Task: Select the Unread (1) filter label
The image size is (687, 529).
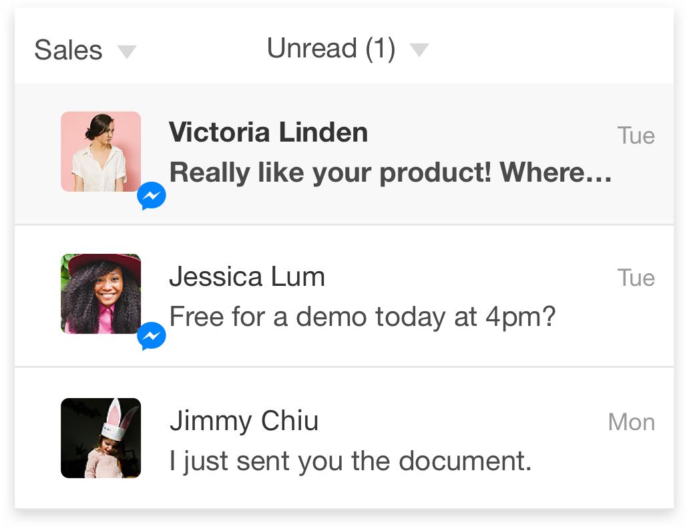Action: point(331,48)
